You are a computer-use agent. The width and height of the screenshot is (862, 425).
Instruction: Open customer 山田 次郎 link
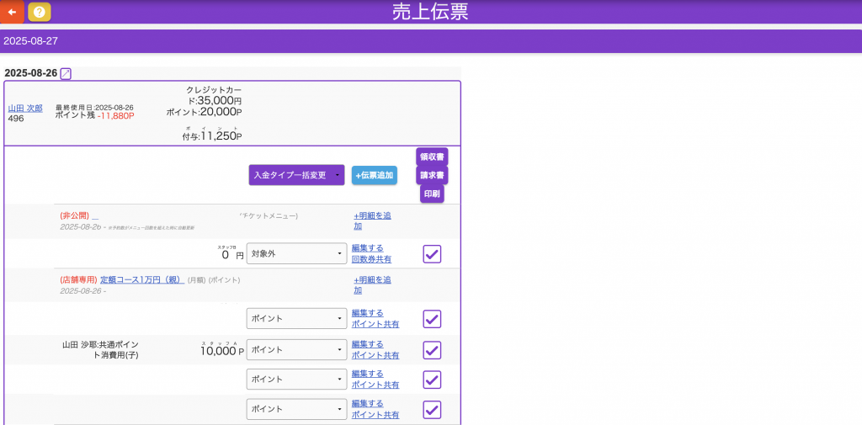pyautogui.click(x=25, y=109)
